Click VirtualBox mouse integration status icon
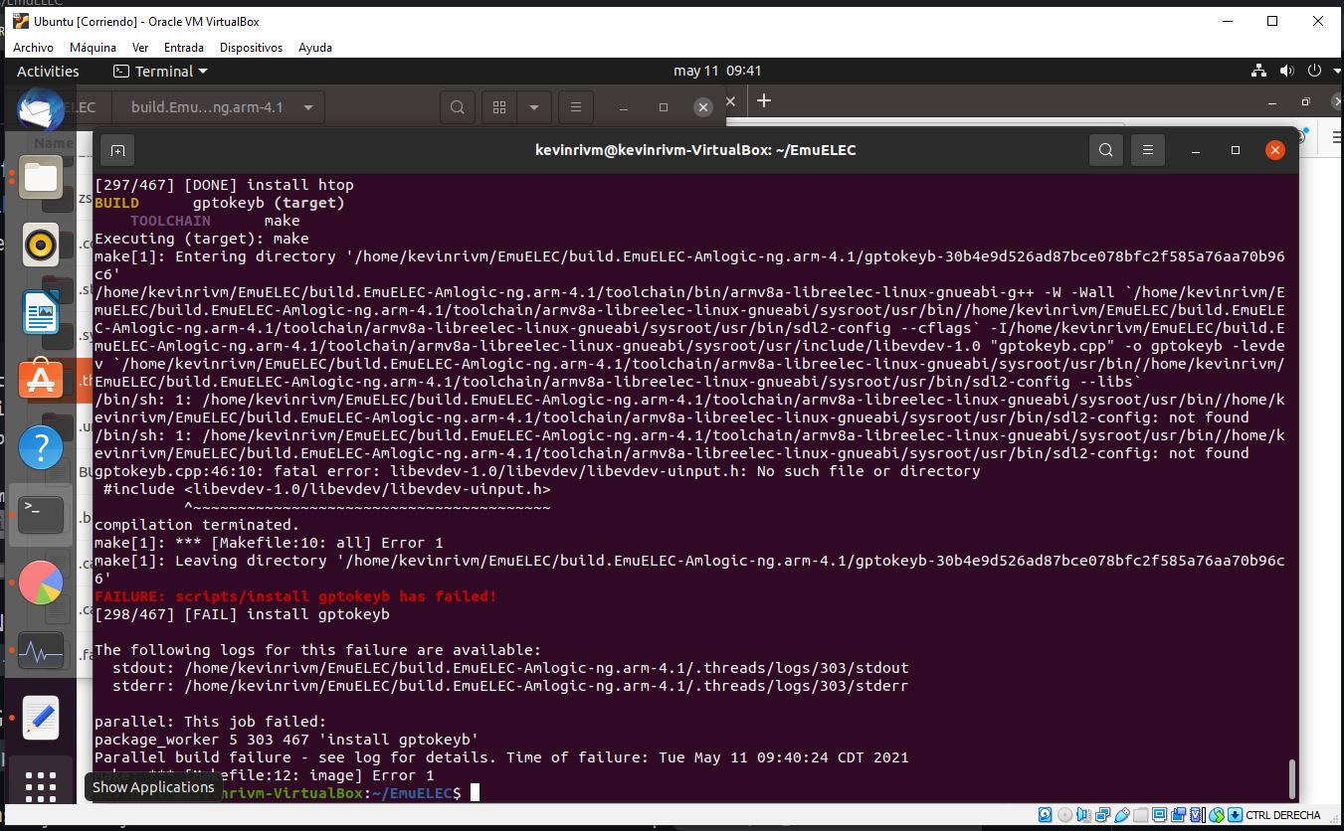Screen dimensions: 1344x831 [1216, 815]
